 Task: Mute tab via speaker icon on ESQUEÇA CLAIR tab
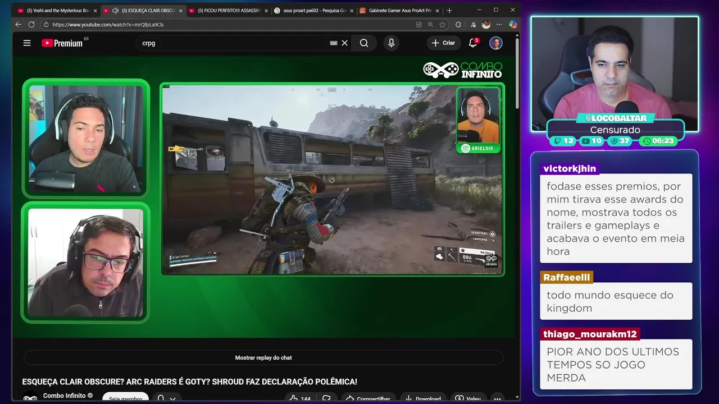[x=115, y=11]
